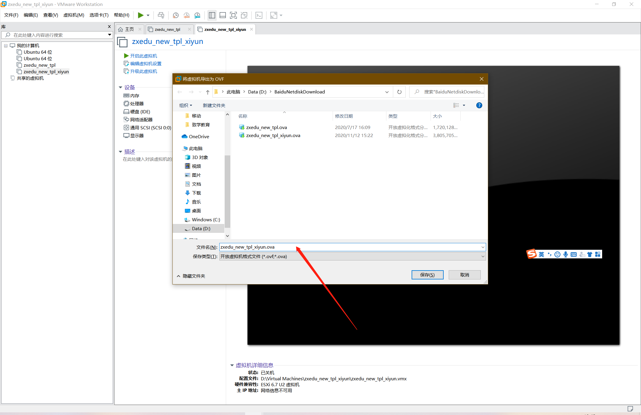
Task: Enter full screen mode icon
Action: (234, 15)
